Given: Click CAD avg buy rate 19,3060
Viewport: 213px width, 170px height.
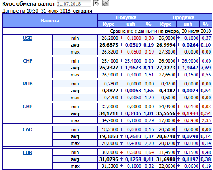Looking at the screenshot, I should tap(109, 136).
